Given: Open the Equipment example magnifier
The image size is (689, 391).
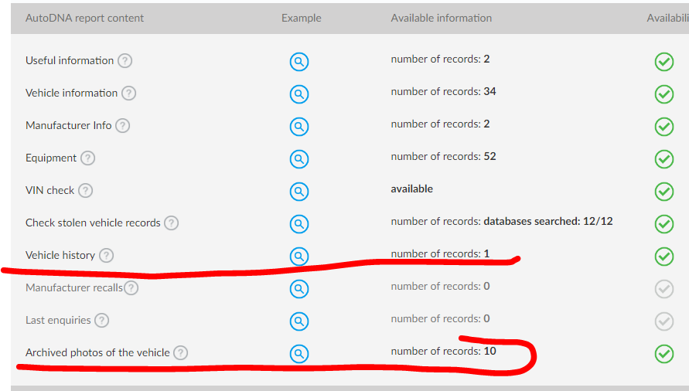Looking at the screenshot, I should [299, 159].
